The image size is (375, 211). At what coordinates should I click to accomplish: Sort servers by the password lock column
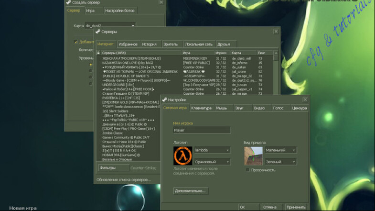tap(98, 53)
